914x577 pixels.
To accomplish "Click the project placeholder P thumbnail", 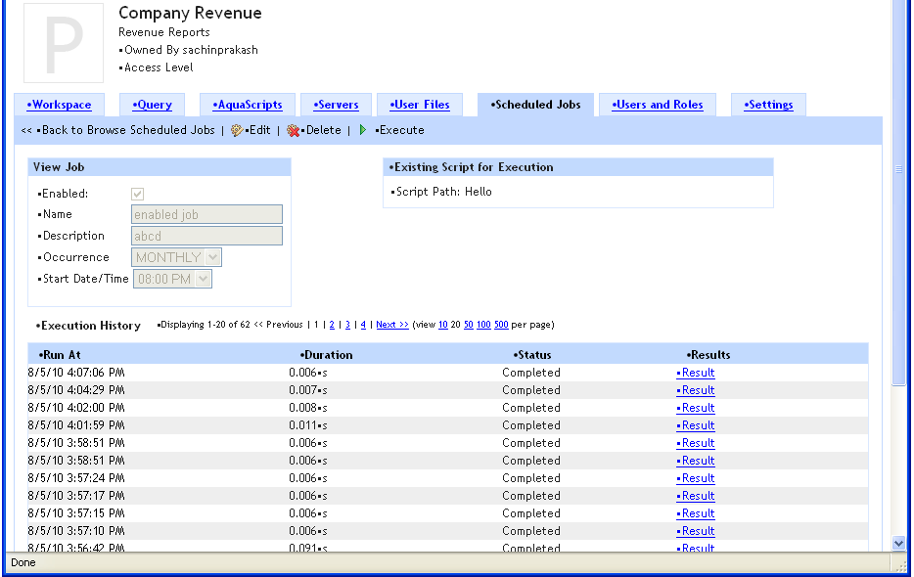I will coord(64,43).
